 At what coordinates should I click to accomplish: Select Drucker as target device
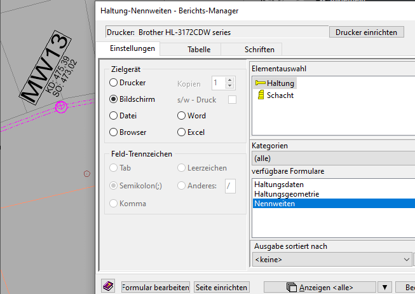tap(114, 83)
